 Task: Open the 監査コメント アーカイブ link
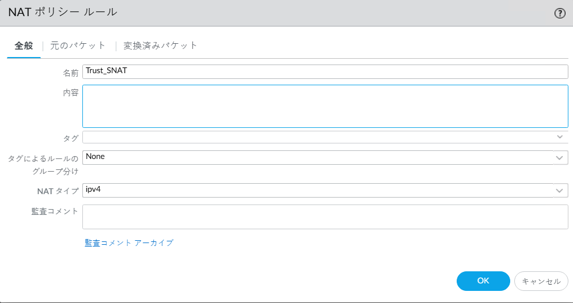tap(129, 243)
